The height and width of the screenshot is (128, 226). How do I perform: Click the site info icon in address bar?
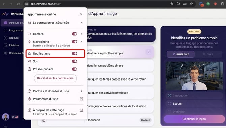click(27, 4)
